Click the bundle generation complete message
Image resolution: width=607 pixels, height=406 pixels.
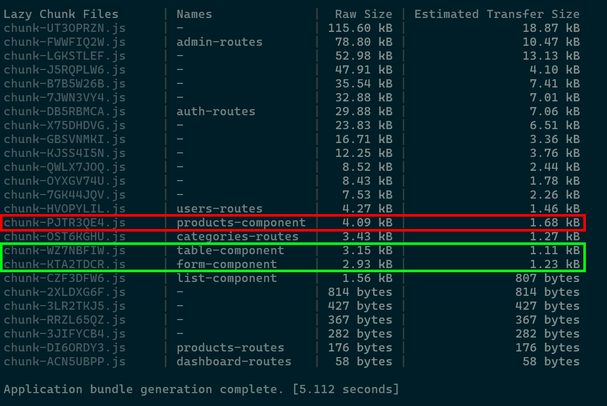201,389
